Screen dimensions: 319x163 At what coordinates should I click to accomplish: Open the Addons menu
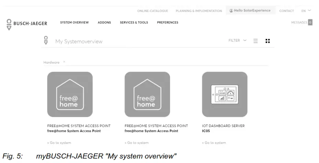coord(104,23)
